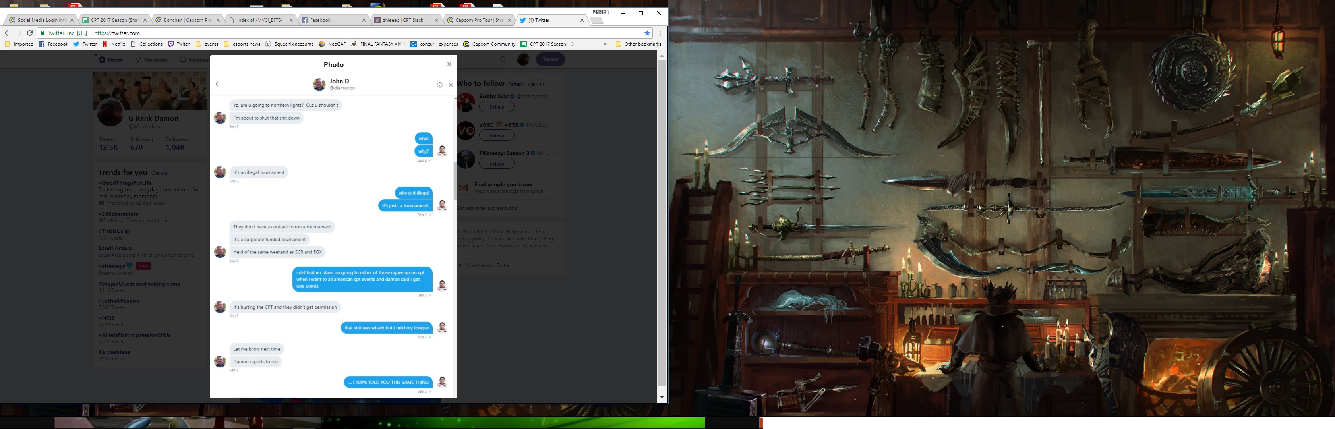
Task: Switch to the Bonchan | Capcom Pro tab
Action: [187, 20]
